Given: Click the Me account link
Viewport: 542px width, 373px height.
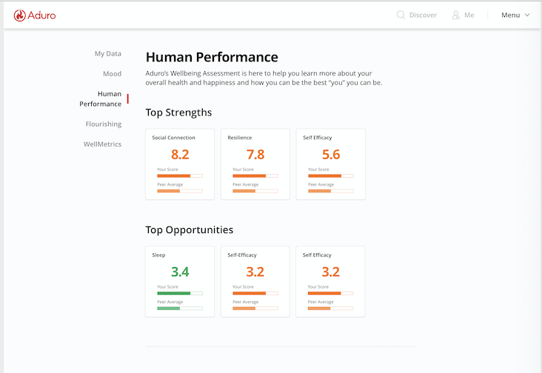Looking at the screenshot, I should [469, 15].
